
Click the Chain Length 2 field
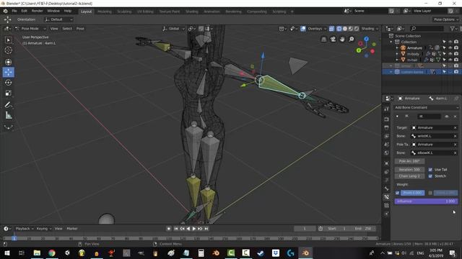coord(409,176)
